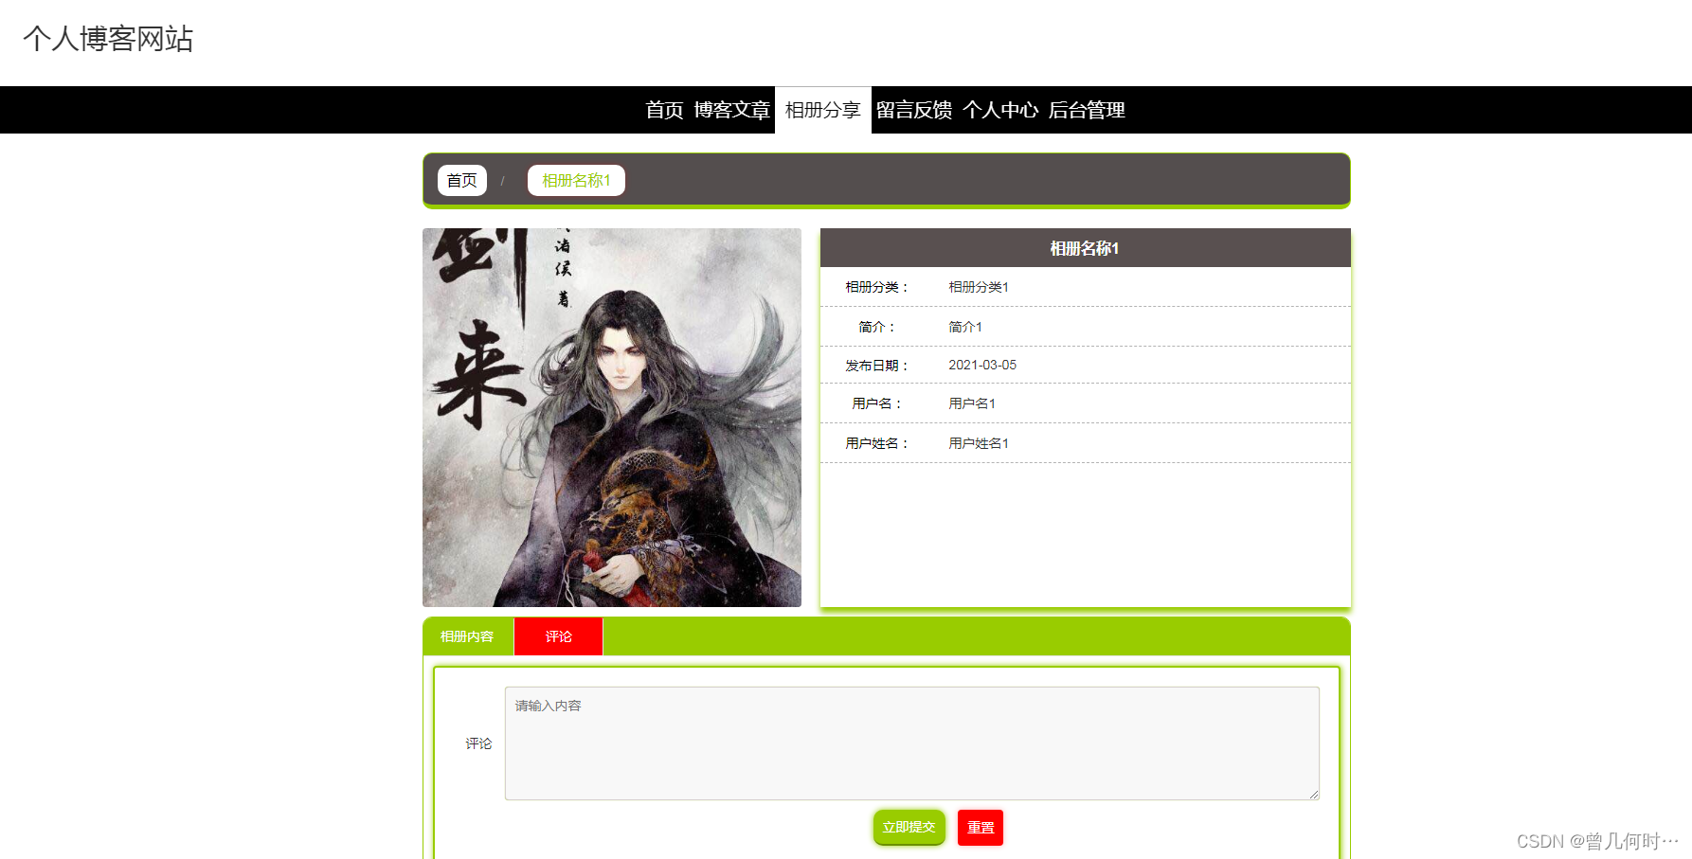The image size is (1692, 859).
Task: Open 后台管理 in the navigation bar
Action: click(1087, 110)
